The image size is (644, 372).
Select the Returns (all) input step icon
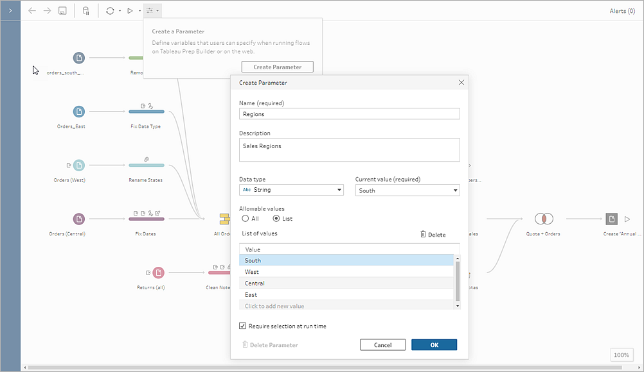tap(159, 273)
